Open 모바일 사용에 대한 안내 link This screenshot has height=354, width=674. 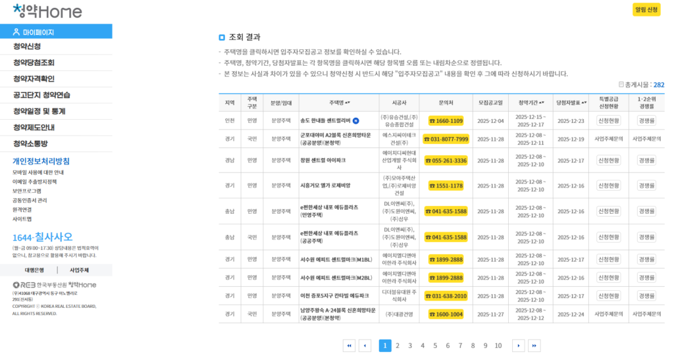[x=38, y=172]
